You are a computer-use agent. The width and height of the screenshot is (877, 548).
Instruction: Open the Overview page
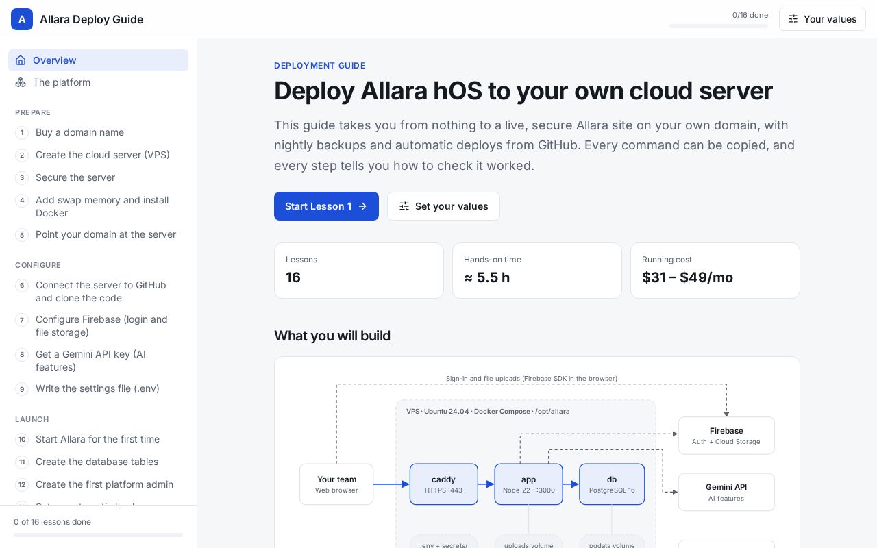click(98, 60)
